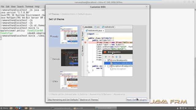Click the Darcula dark theme thumbnail
This screenshot has height=110, width=196.
click(70, 58)
